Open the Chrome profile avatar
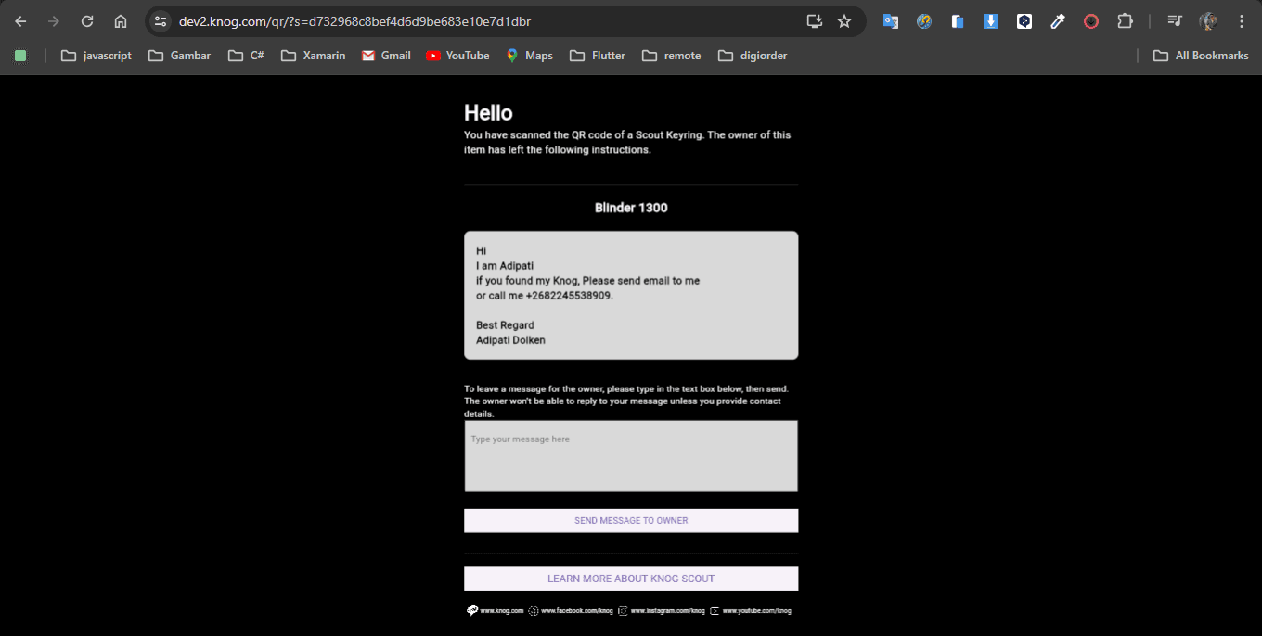The width and height of the screenshot is (1262, 636). [1208, 21]
